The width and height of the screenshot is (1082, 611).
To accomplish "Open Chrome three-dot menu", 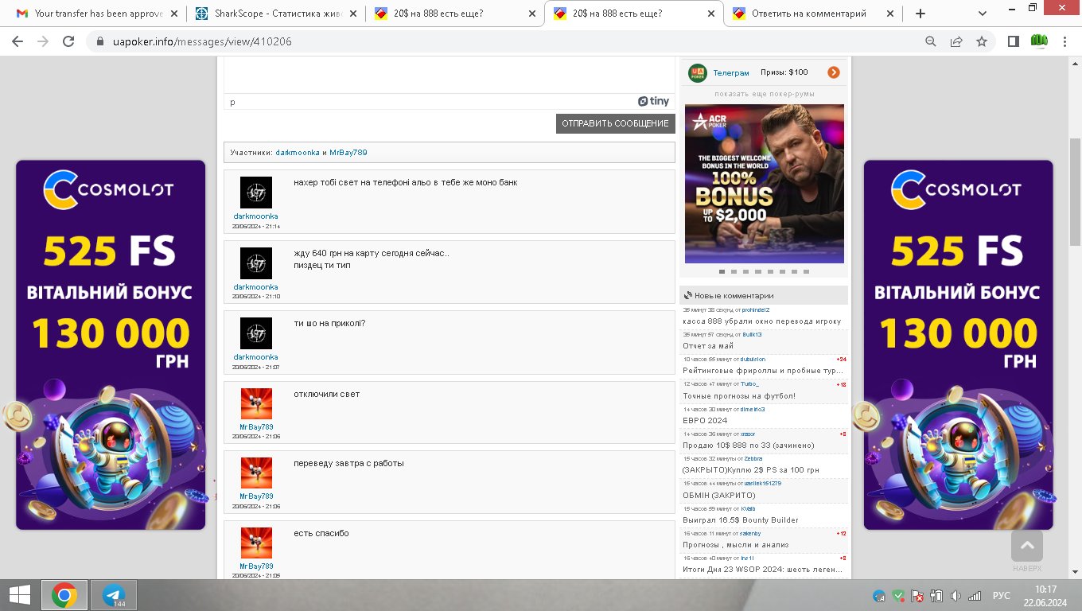I will 1064,41.
